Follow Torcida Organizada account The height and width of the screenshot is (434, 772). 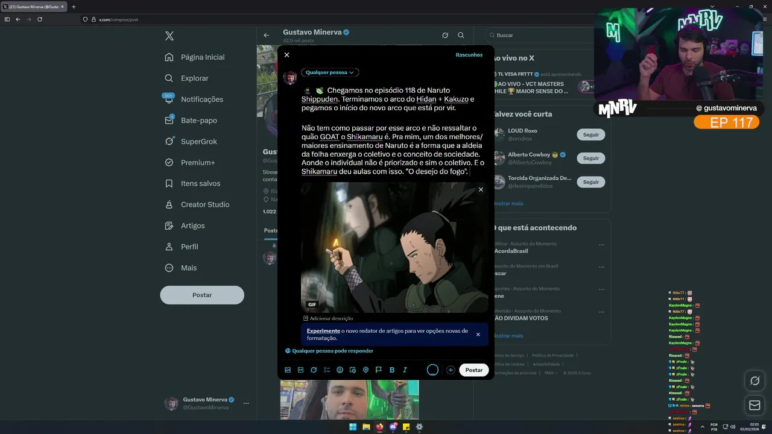click(591, 181)
